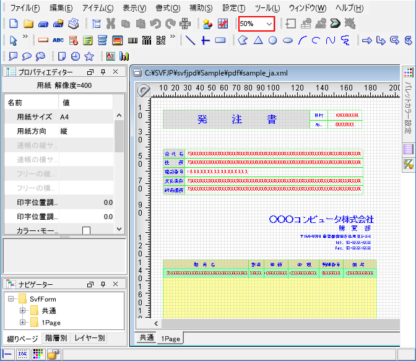
Task: Open the 50% zoom dropdown
Action: [x=269, y=24]
